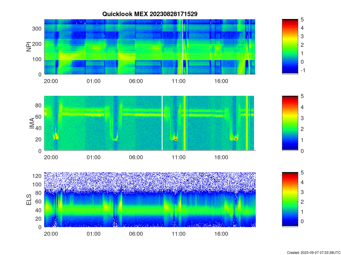The width and height of the screenshot is (341, 255).
Task: Click the 11:00 tick under NPI plot
Action: click(x=179, y=81)
